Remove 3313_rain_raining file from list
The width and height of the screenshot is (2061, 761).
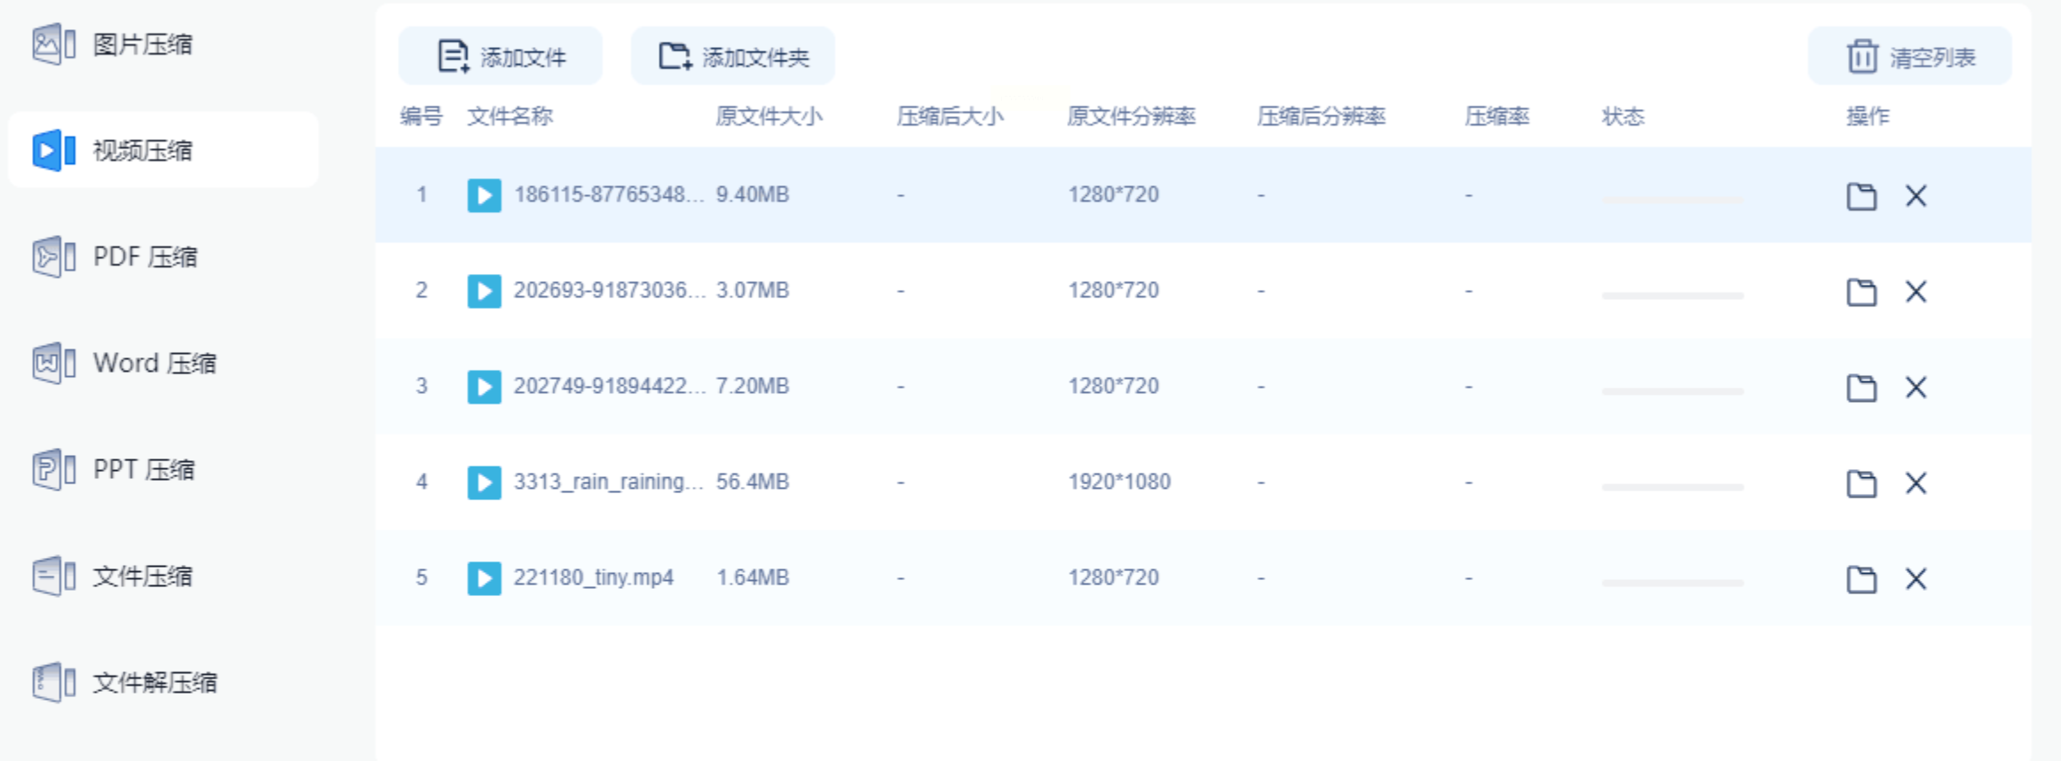(x=1916, y=483)
